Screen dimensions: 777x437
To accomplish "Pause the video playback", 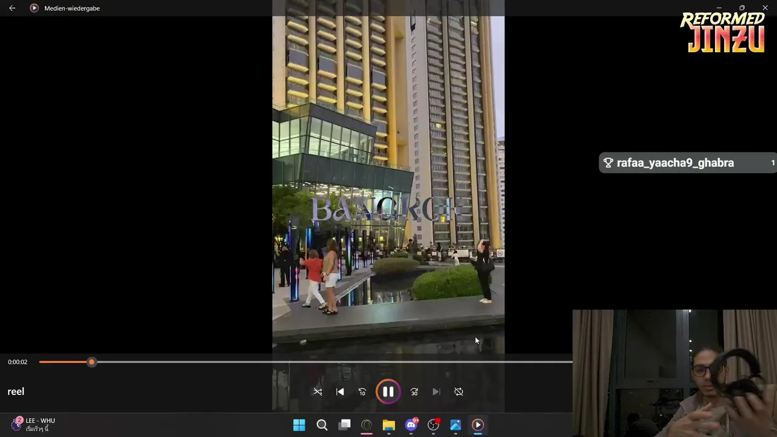I will tap(388, 391).
